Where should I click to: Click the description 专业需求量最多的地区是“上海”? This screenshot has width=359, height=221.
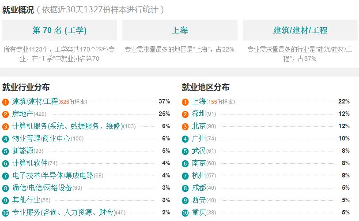(180, 50)
